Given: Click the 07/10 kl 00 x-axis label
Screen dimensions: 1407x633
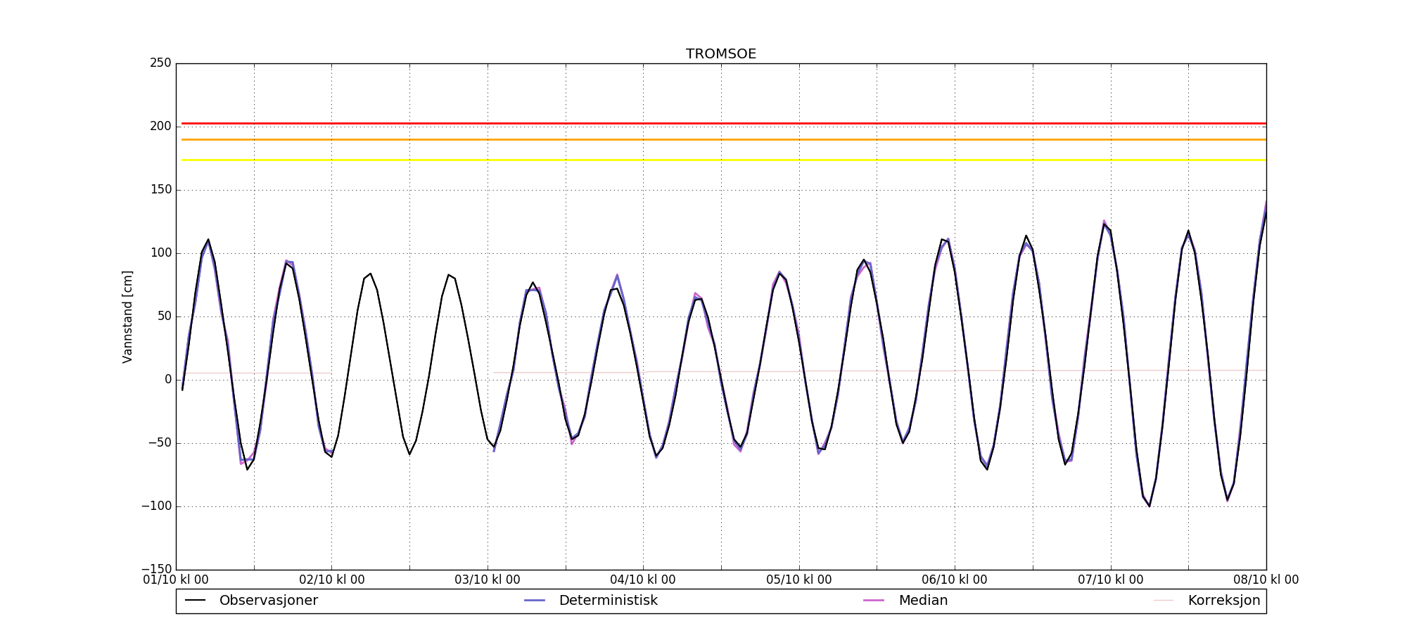Looking at the screenshot, I should pyautogui.click(x=1110, y=580).
